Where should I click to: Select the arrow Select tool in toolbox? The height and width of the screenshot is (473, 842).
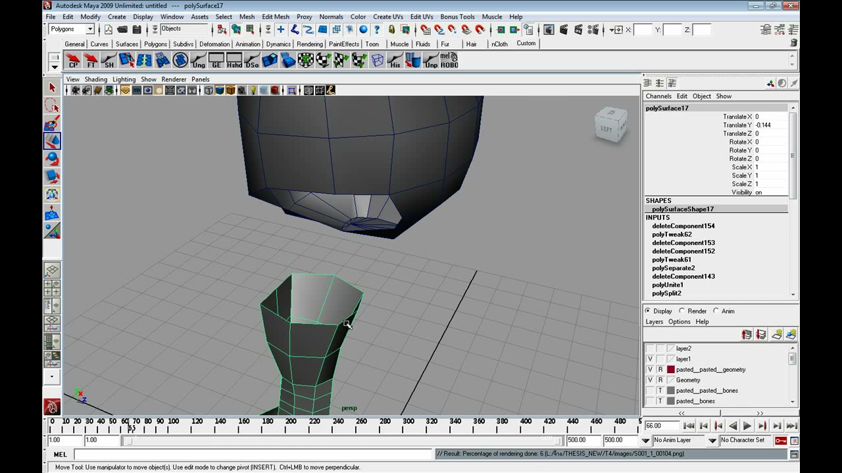[x=53, y=87]
